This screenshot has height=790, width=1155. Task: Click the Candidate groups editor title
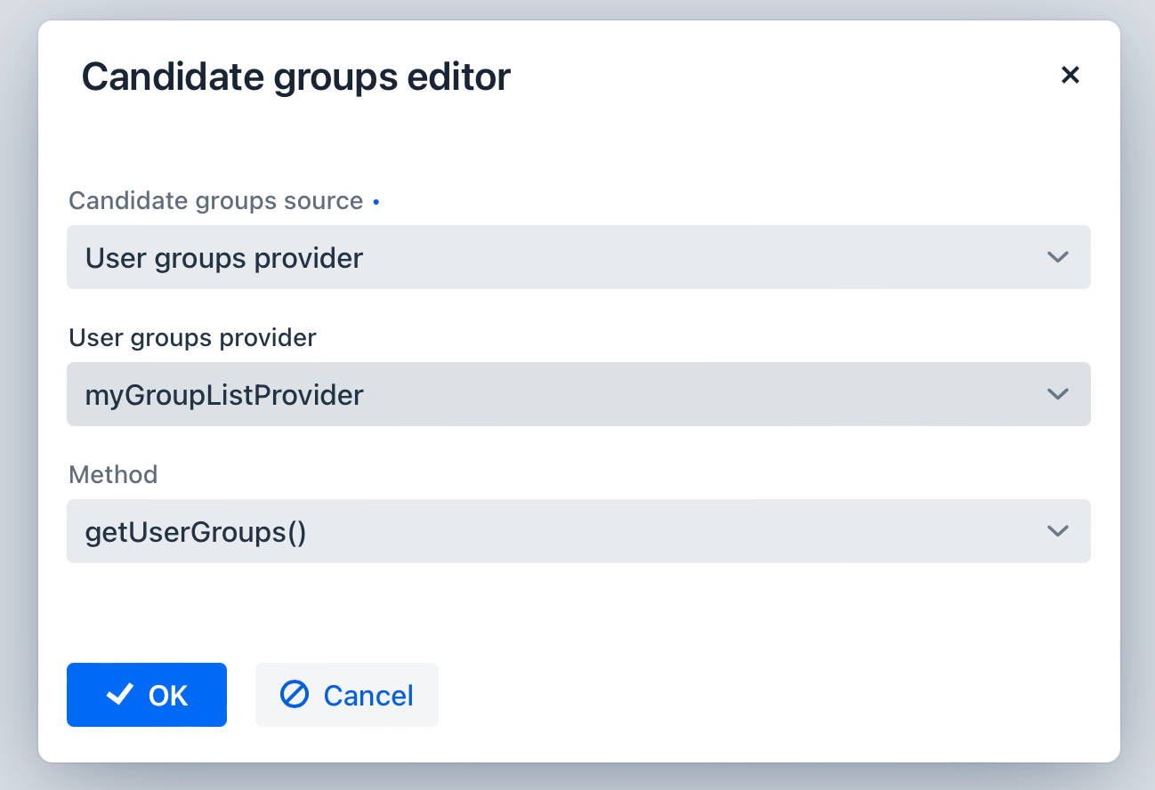tap(295, 77)
